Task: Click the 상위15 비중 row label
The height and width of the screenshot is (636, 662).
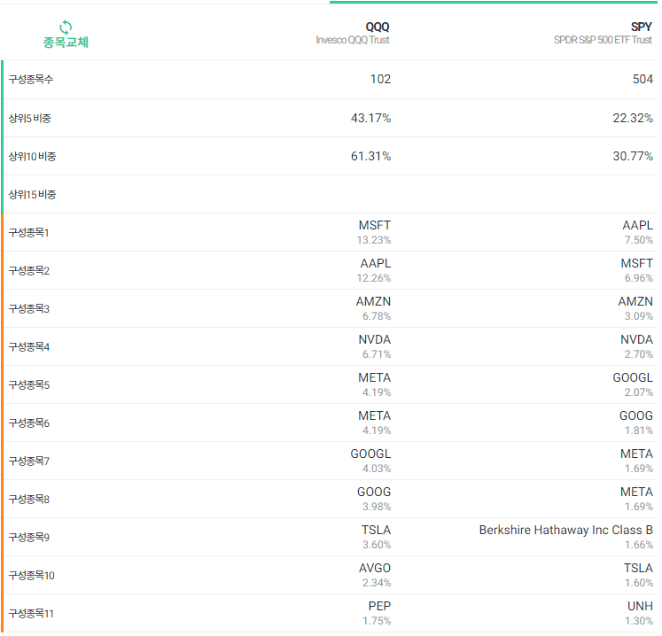Action: tap(32, 195)
